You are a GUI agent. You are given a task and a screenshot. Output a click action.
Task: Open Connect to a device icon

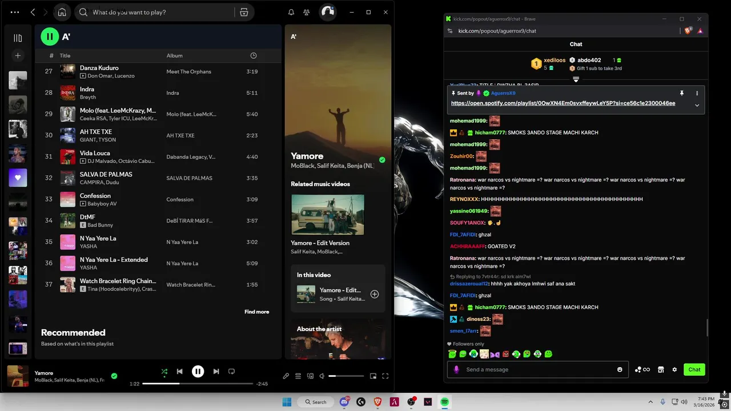(x=310, y=376)
